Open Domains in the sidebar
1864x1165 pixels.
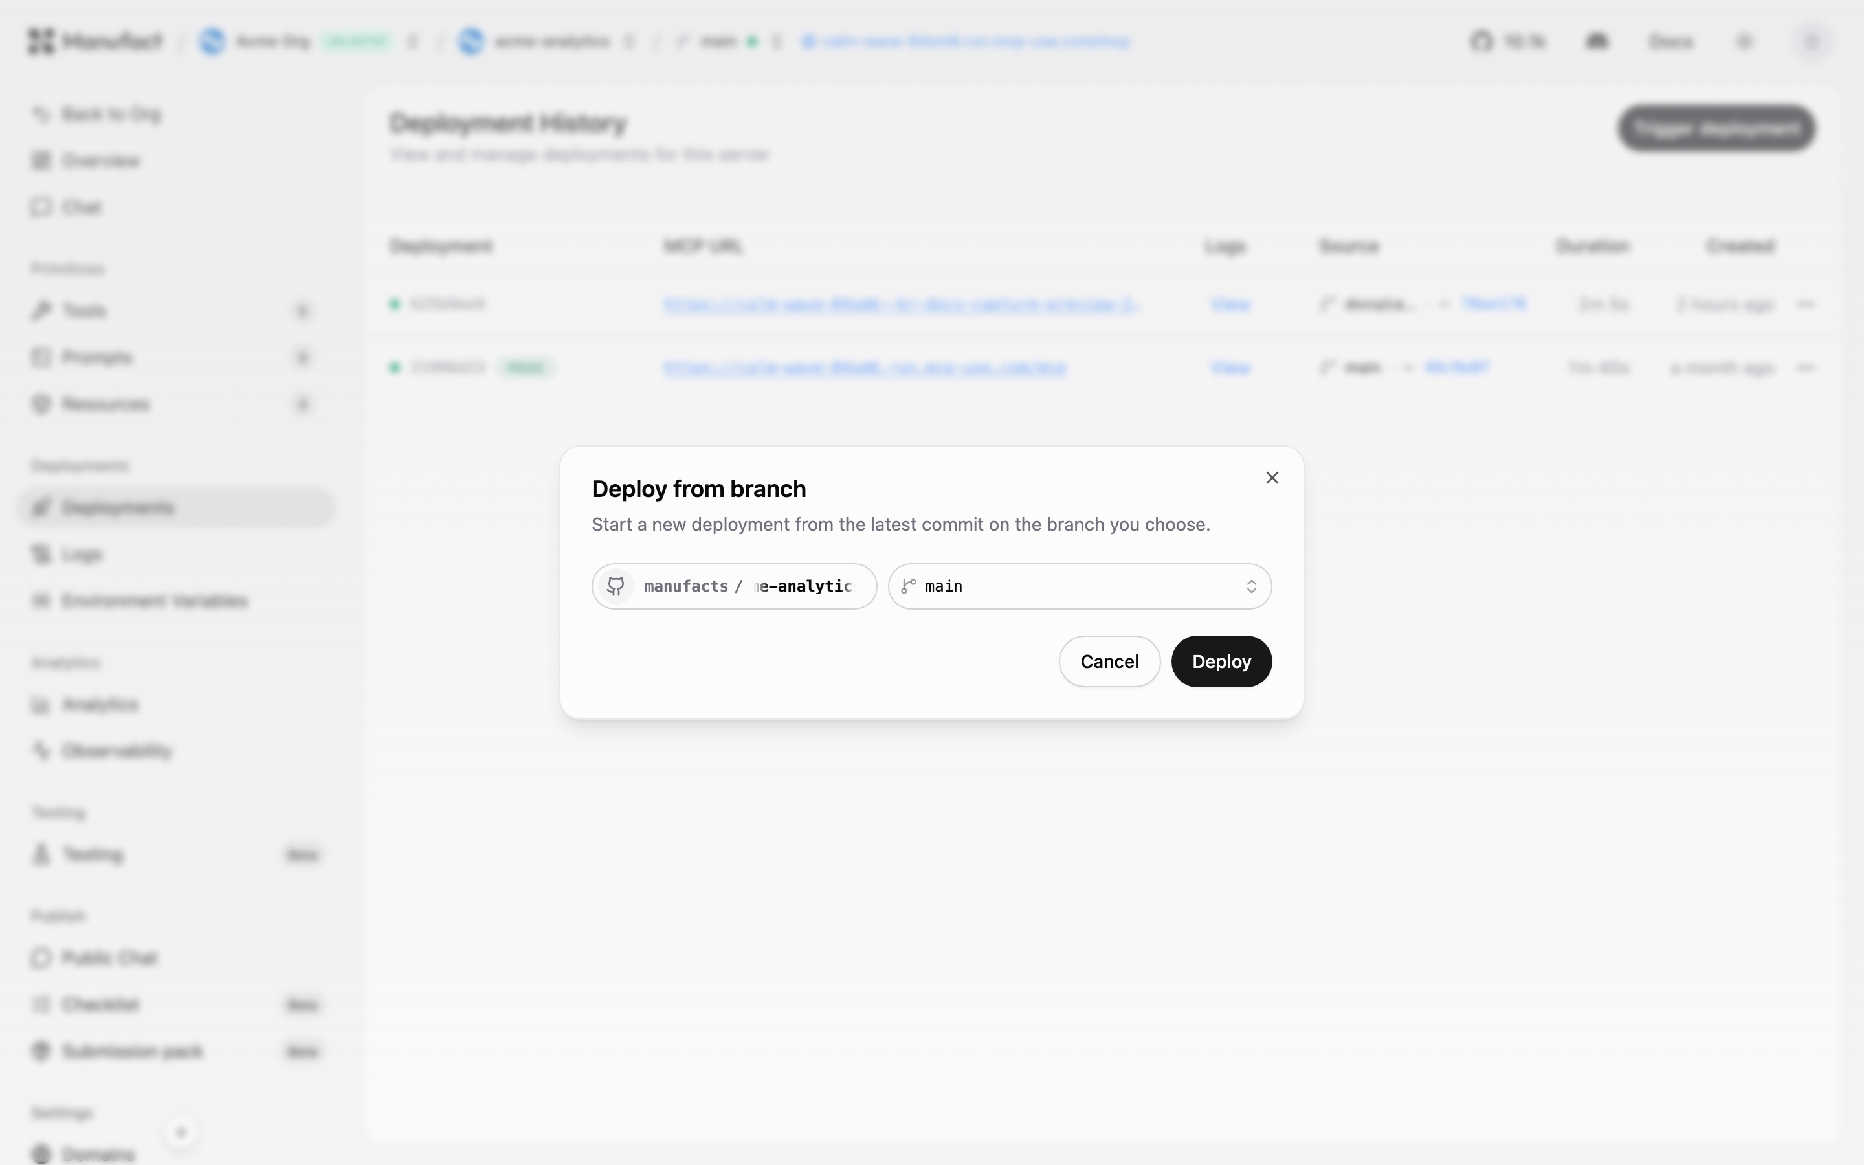coord(177,1153)
